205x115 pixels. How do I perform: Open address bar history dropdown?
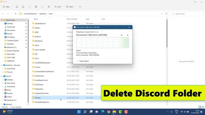(162, 13)
